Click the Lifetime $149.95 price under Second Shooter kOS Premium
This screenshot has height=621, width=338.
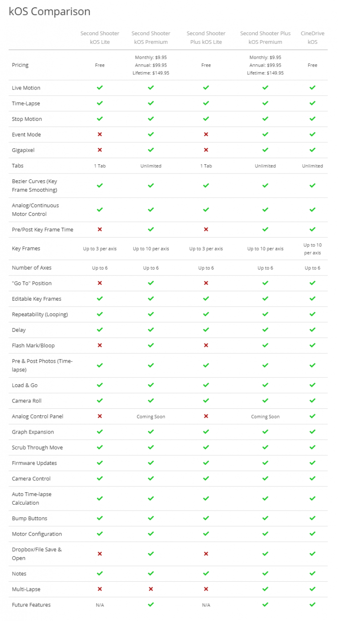pyautogui.click(x=151, y=73)
